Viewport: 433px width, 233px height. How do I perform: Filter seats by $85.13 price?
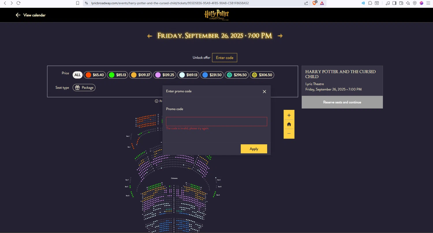pyautogui.click(x=117, y=75)
